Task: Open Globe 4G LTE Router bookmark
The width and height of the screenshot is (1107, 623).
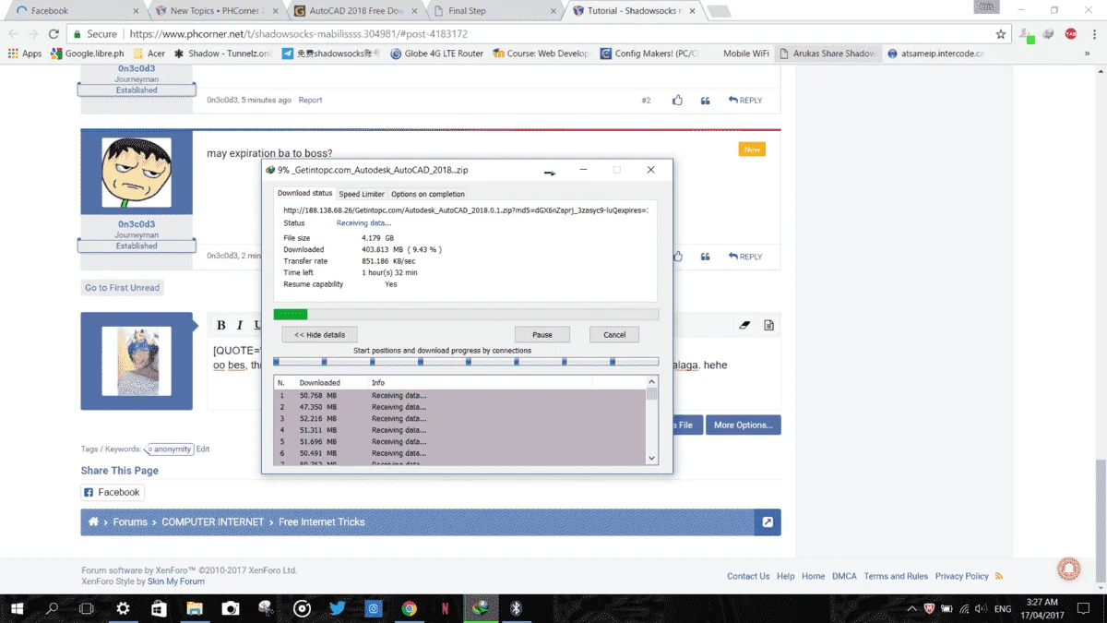Action: coord(437,54)
